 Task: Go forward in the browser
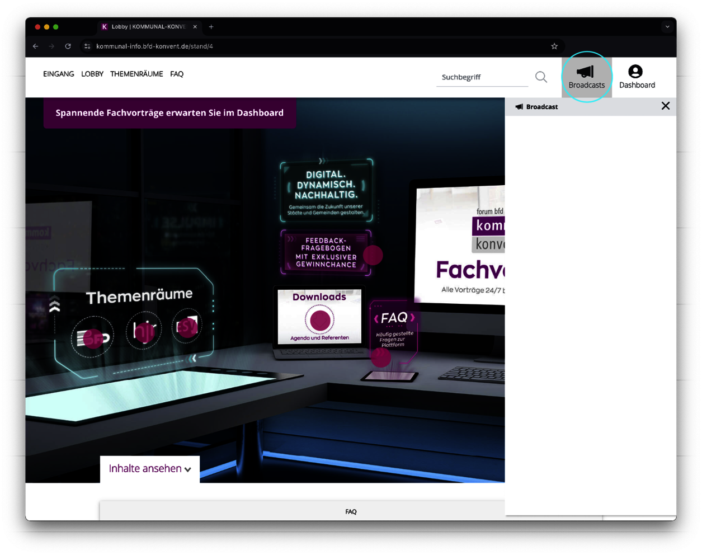point(51,46)
